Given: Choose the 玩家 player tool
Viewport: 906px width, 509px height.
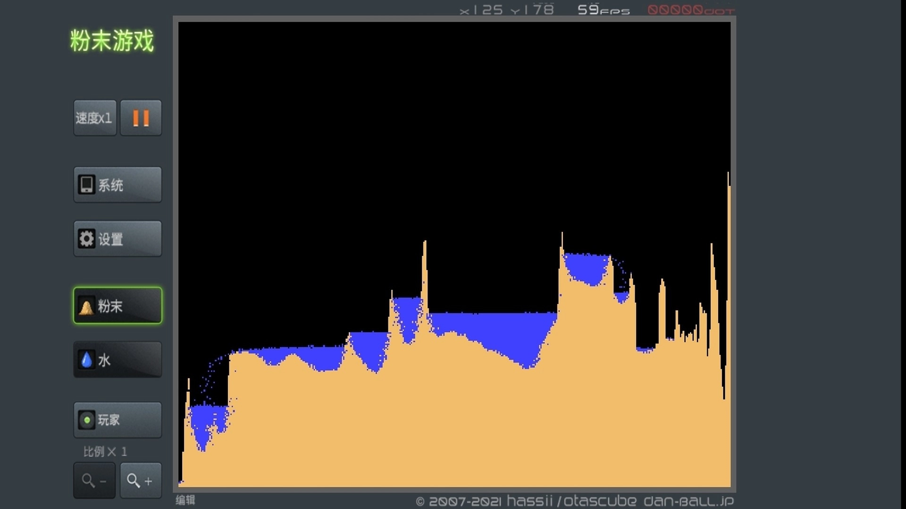Looking at the screenshot, I should [x=117, y=420].
